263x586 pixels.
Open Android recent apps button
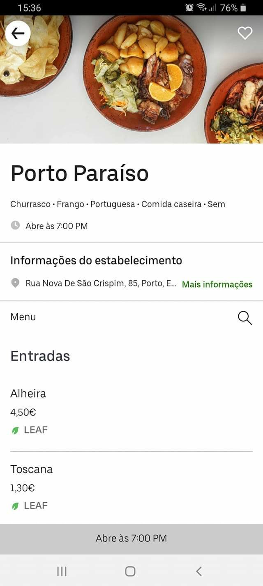[62, 571]
